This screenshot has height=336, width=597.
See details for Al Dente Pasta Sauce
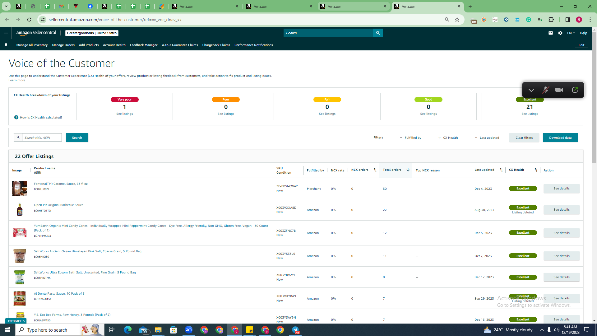[562, 298]
